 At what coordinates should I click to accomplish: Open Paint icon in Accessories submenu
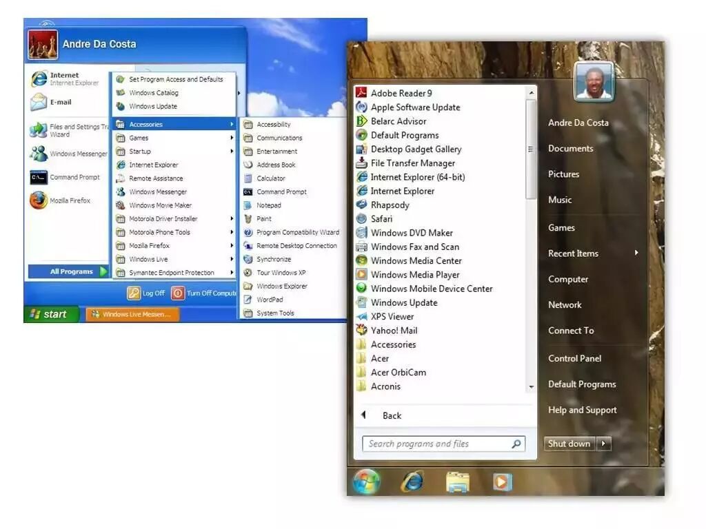[248, 218]
